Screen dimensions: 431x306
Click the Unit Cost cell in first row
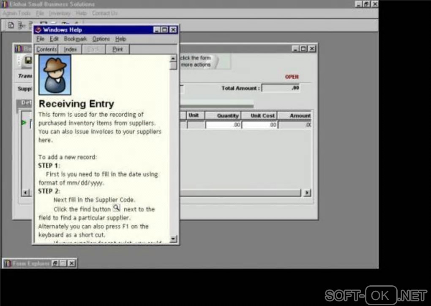[259, 125]
